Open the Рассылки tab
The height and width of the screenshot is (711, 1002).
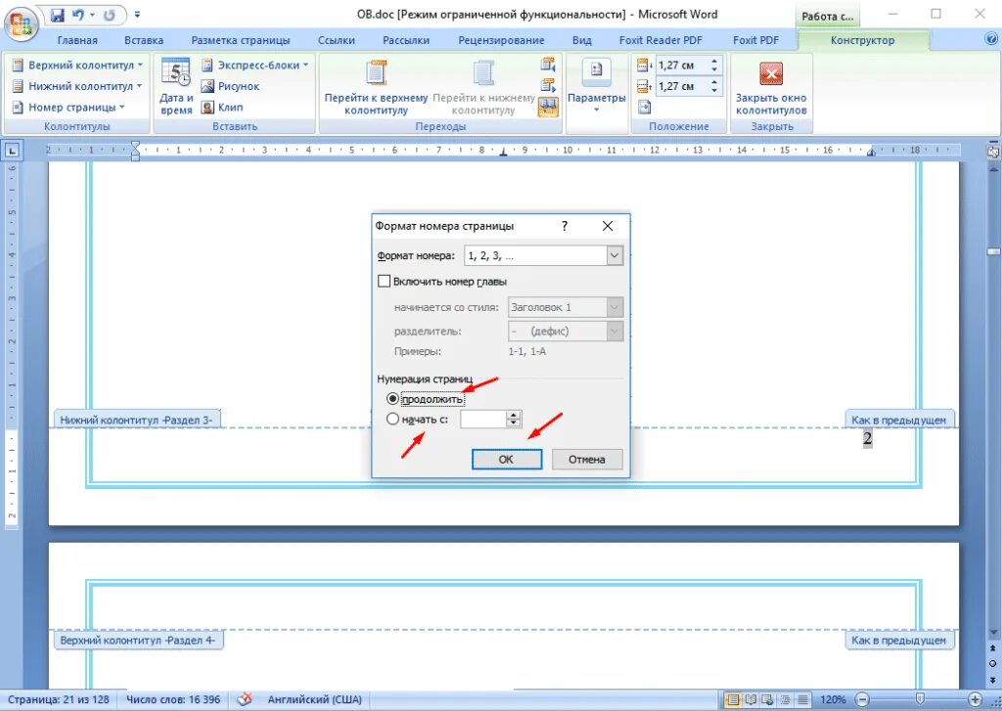click(x=406, y=40)
